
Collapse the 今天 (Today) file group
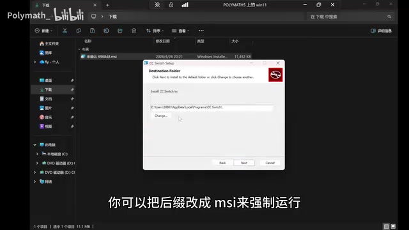click(79, 49)
